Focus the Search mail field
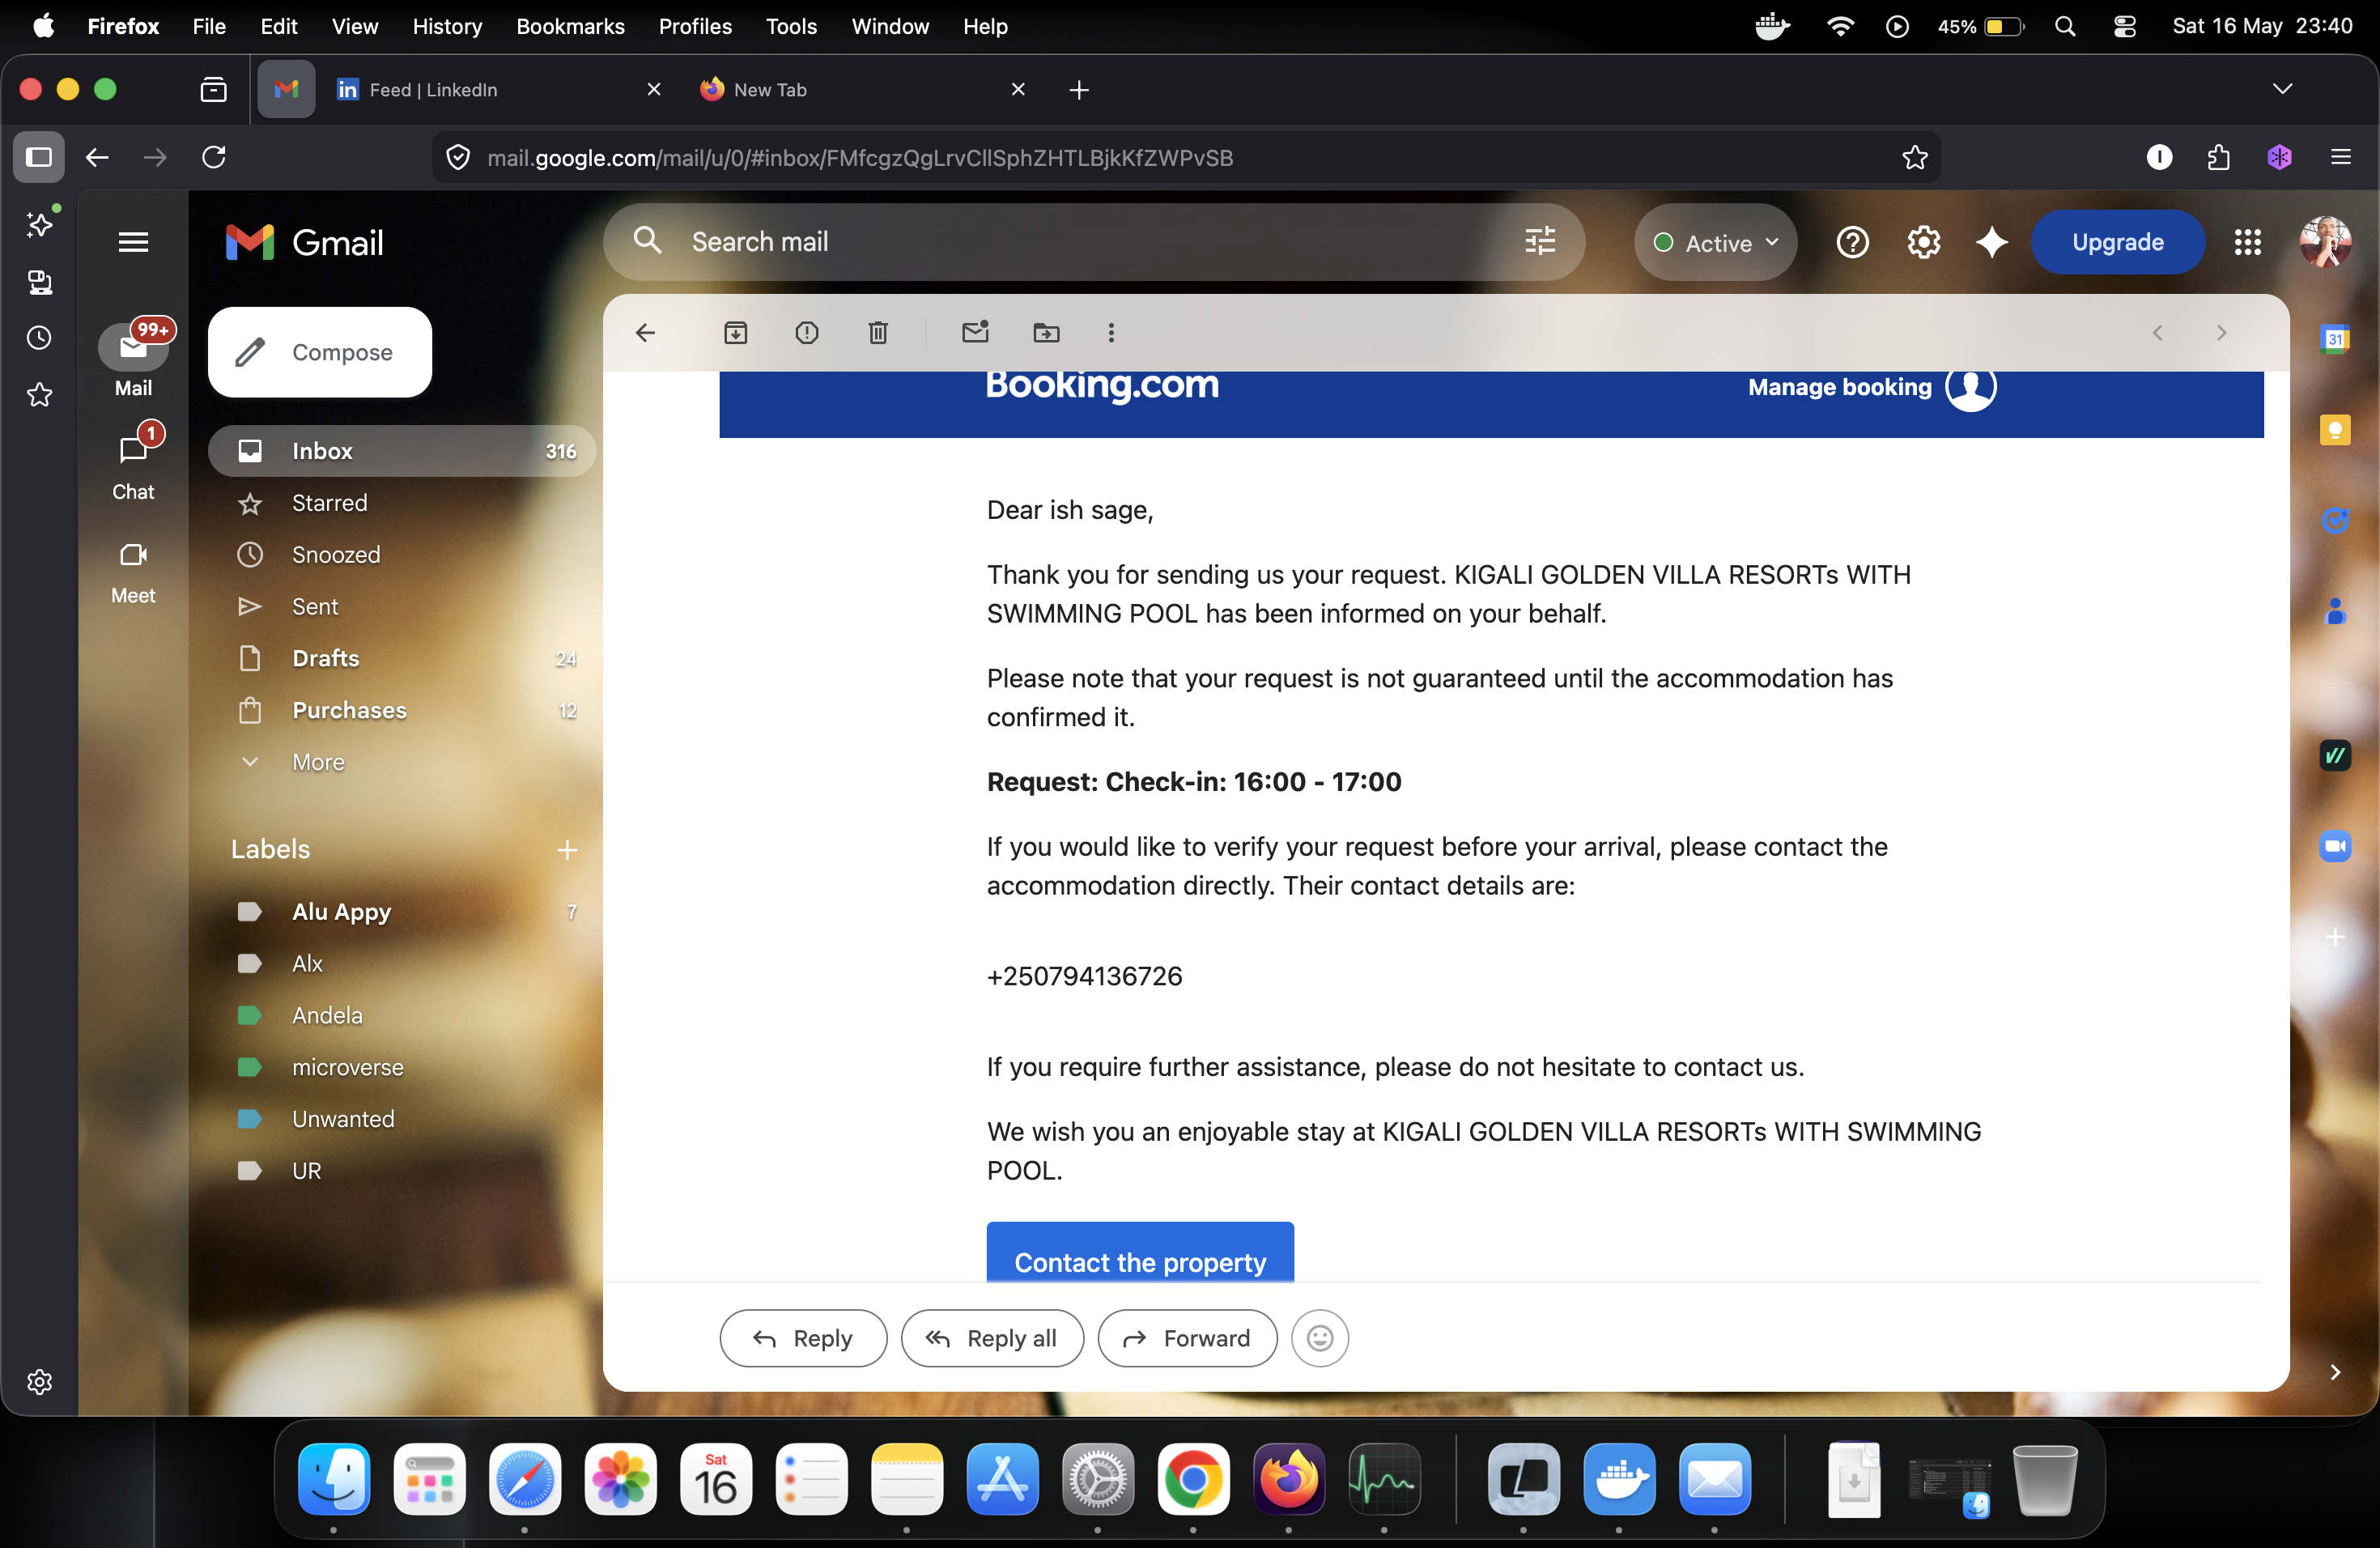Viewport: 2380px width, 1548px height. pos(1093,242)
